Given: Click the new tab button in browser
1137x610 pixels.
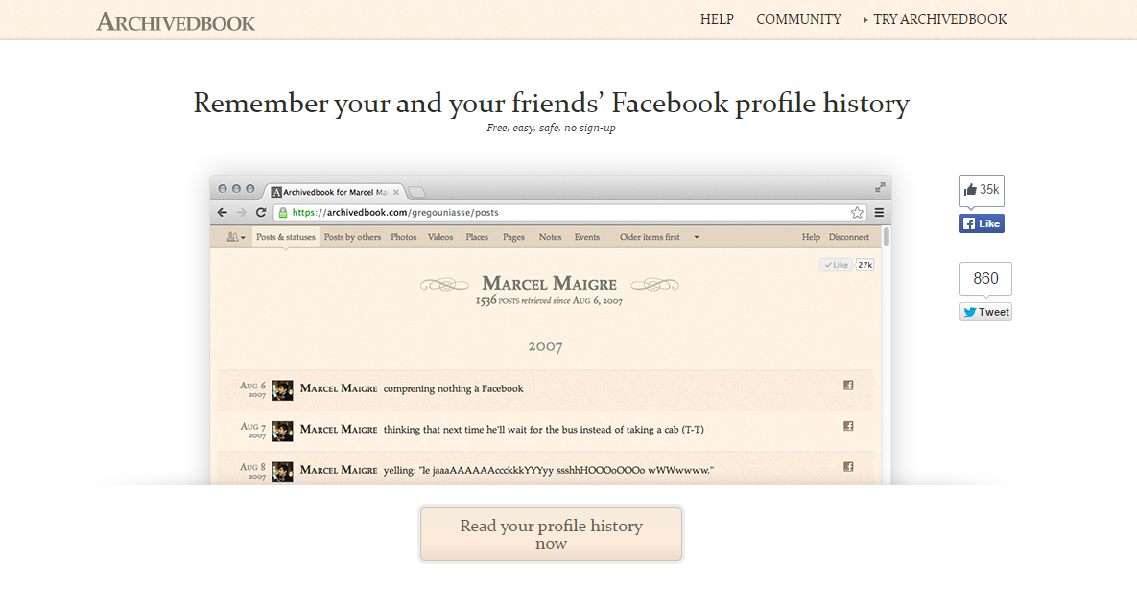Looking at the screenshot, I should pos(417,192).
